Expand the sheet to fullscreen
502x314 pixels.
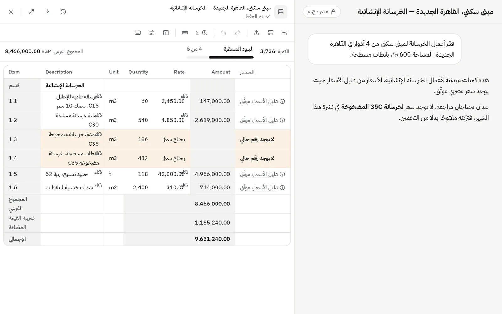tap(31, 12)
